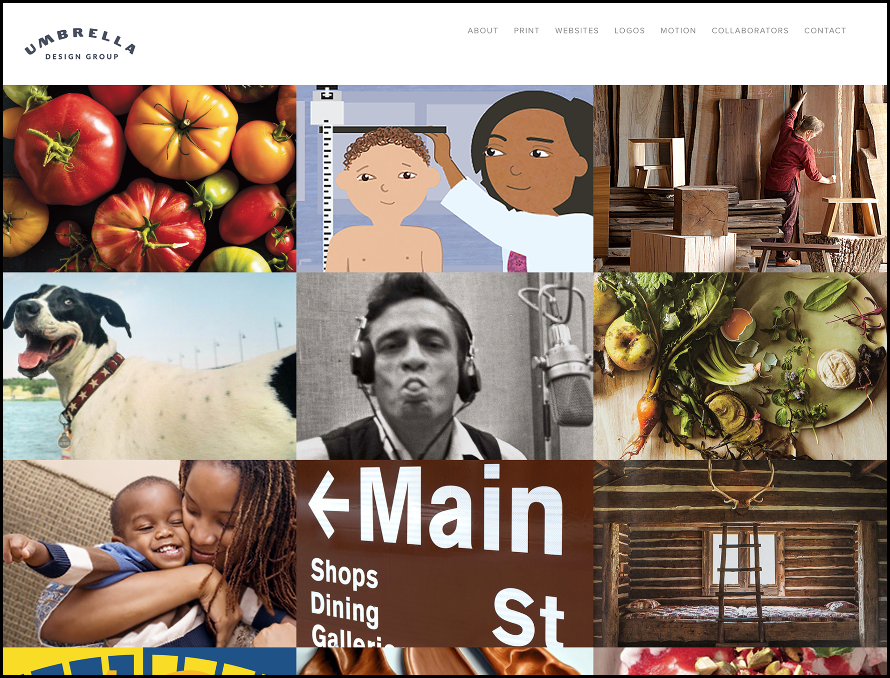View the Collaborators page

750,31
